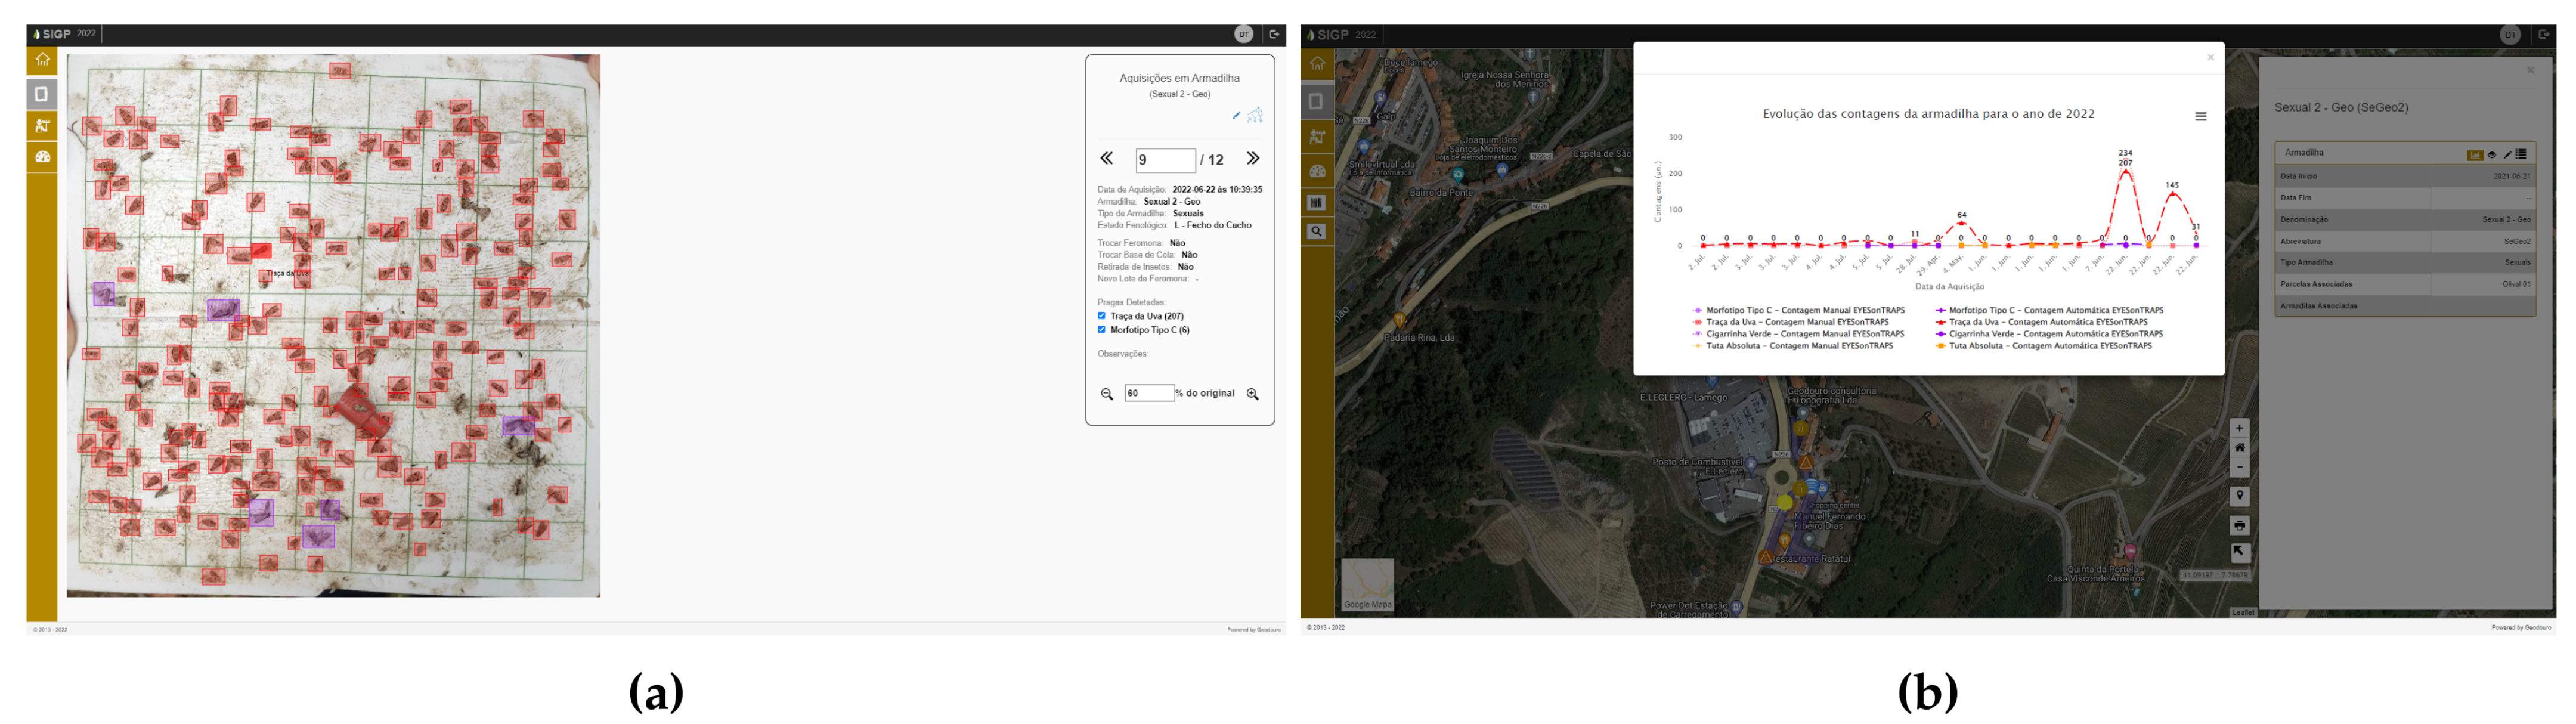Click the home icon in left sidebar
The image size is (2576, 724).
pyautogui.click(x=42, y=60)
